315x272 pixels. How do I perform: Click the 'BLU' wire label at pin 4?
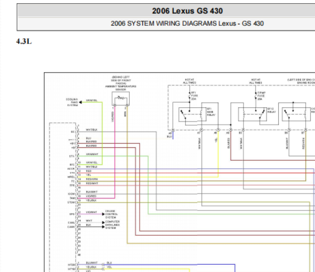(88, 138)
